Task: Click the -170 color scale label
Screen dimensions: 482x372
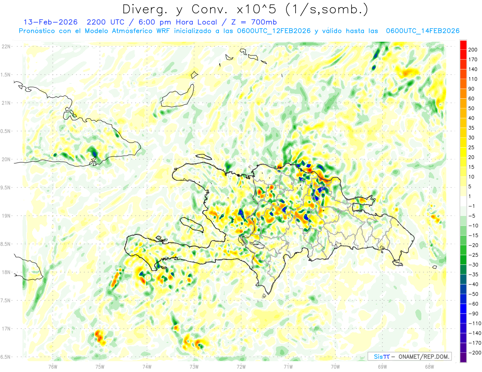Action: tap(474, 343)
